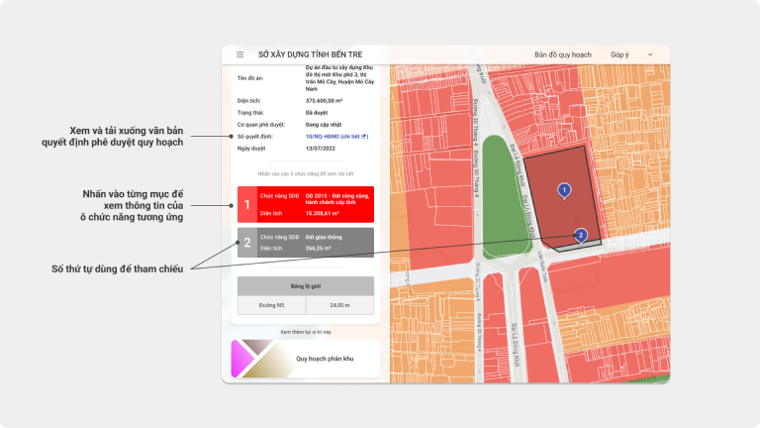Click the SỞ XÂY DỰNG TỈNH BẾN TRE title
The width and height of the screenshot is (760, 428).
point(310,54)
